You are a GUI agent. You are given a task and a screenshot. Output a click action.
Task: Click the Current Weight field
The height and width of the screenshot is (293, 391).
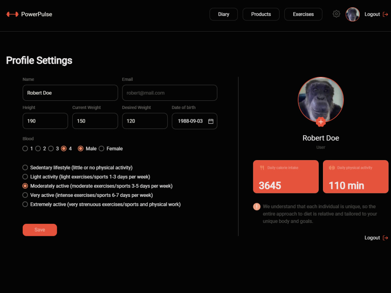tap(95, 121)
